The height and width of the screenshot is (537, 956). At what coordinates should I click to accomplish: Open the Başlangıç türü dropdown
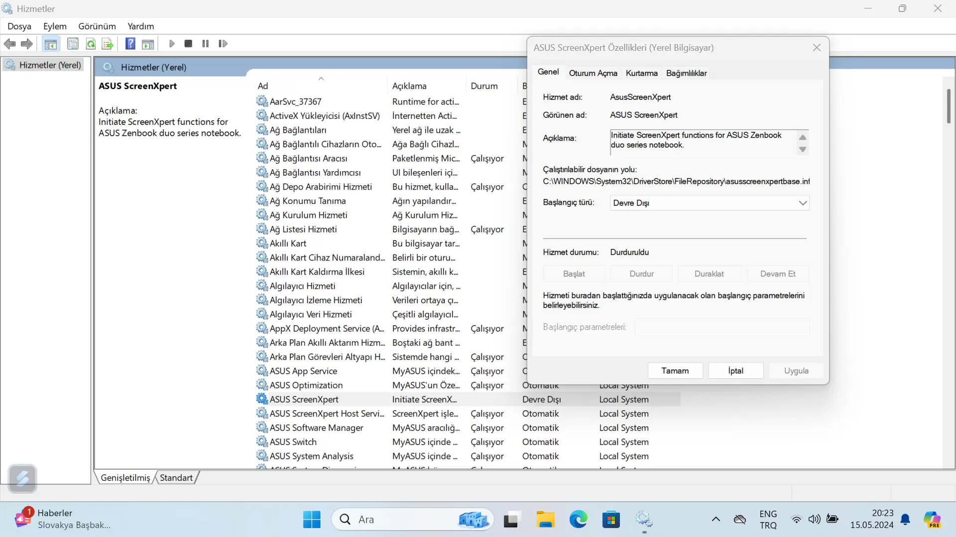click(x=710, y=203)
